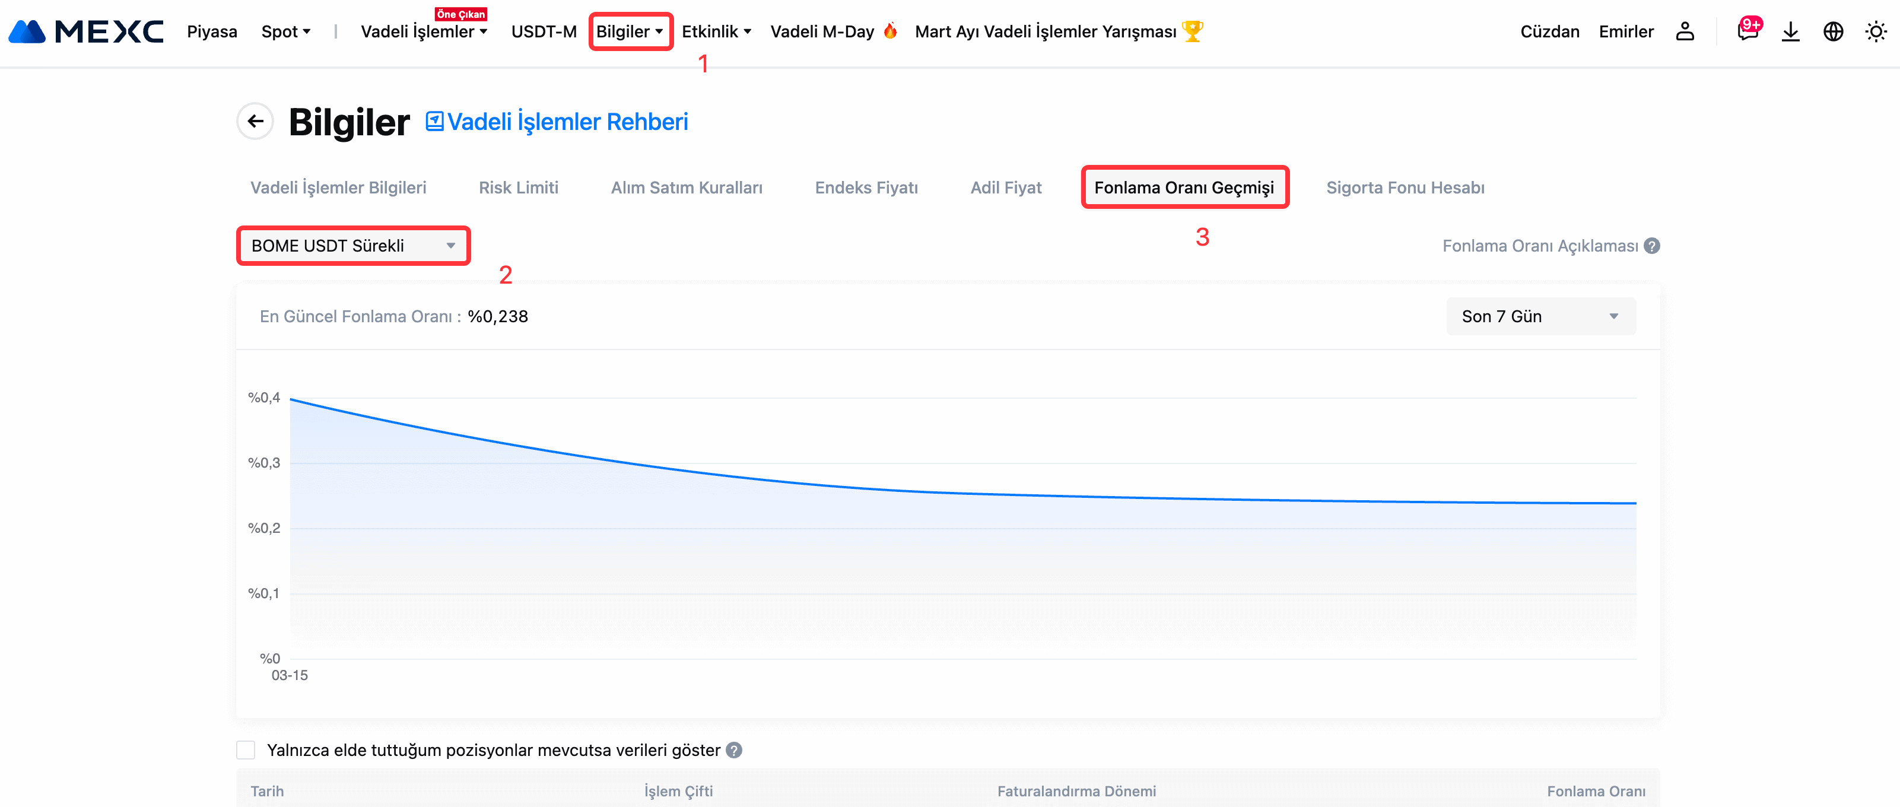Image resolution: width=1900 pixels, height=807 pixels.
Task: Enable only held positions data checkbox
Action: (246, 750)
